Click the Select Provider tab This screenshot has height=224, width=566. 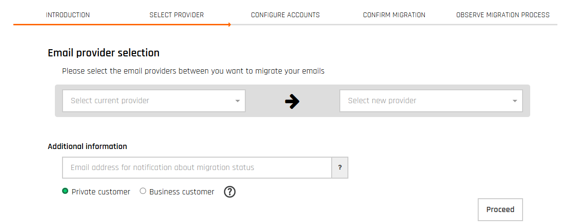point(177,15)
